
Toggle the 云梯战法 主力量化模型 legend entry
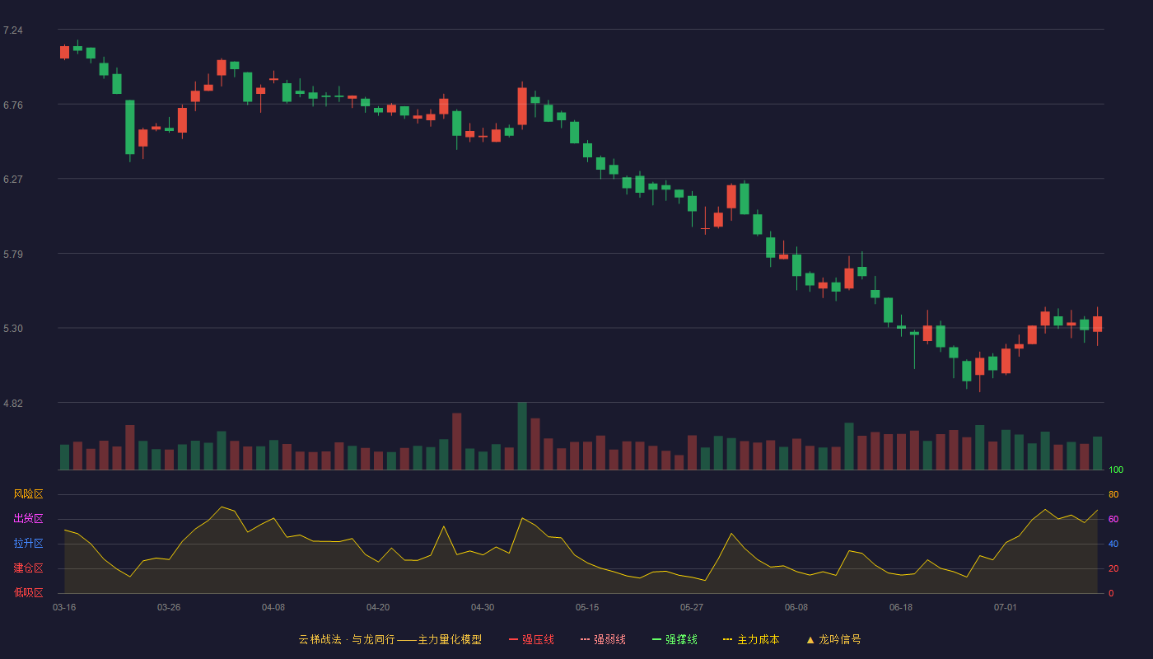(x=390, y=639)
